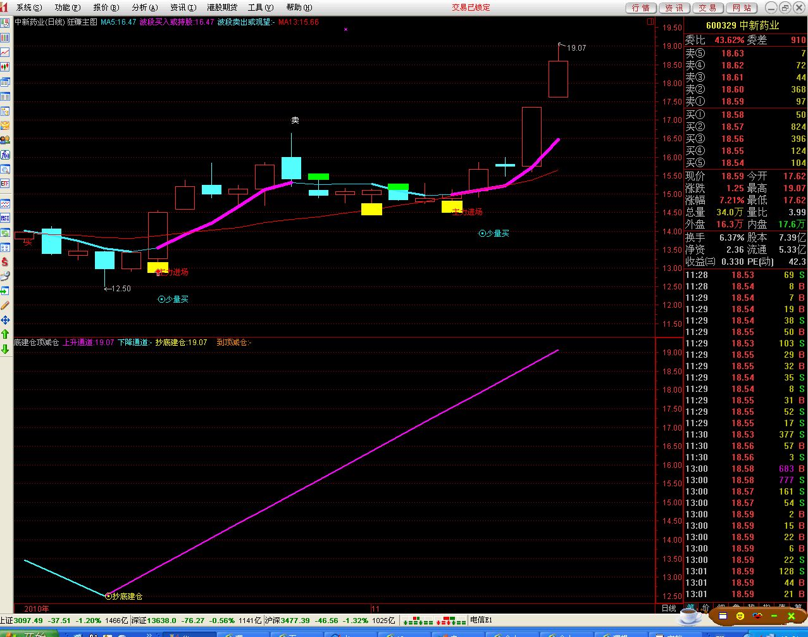Click the tick row with volume 777
Viewport: 808px width, 637px height.
tap(746, 480)
